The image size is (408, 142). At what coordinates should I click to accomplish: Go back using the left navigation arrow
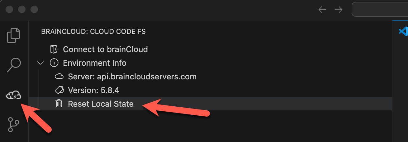322,10
